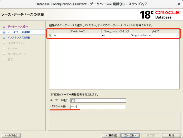Viewport: 183px width, 138px height.
Task: Click the タイプ column header
Action: point(155,31)
